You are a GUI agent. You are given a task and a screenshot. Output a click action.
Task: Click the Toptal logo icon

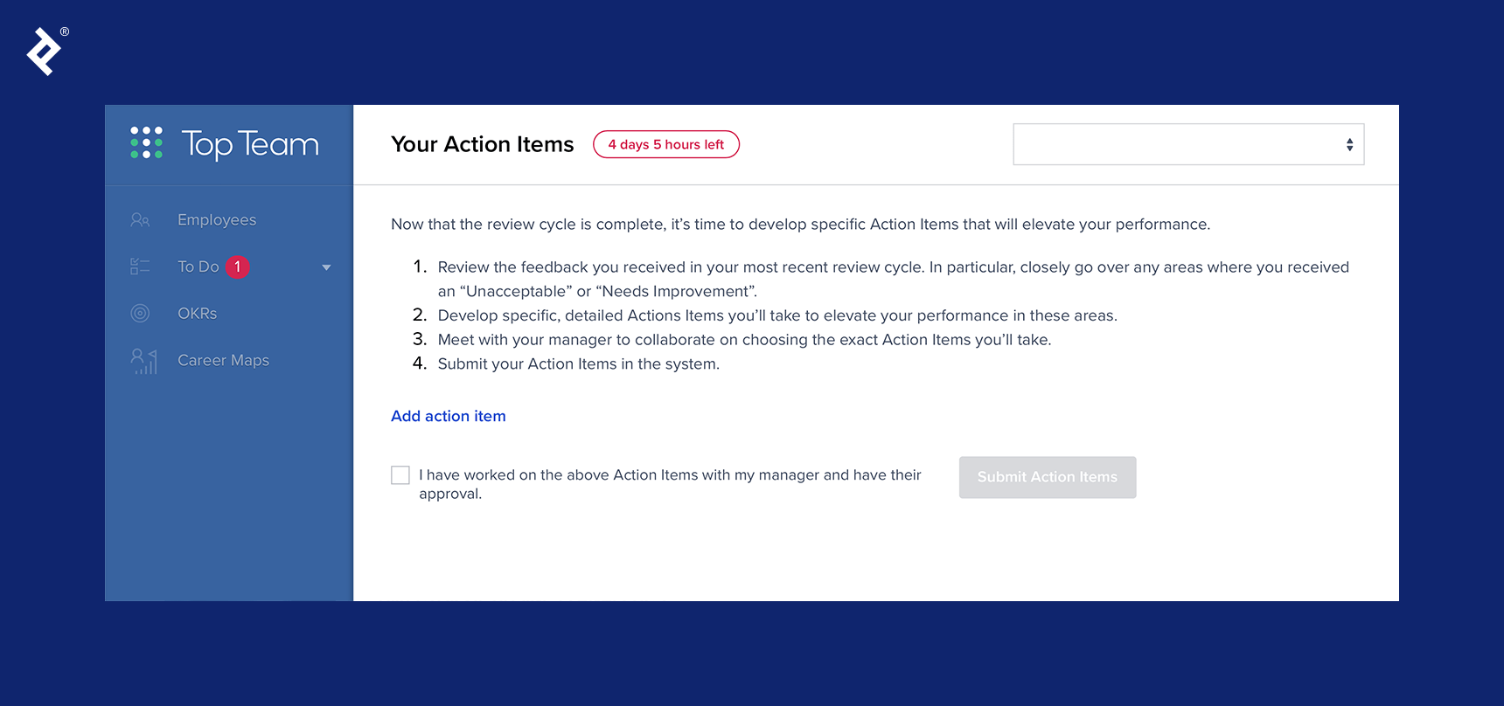click(44, 52)
